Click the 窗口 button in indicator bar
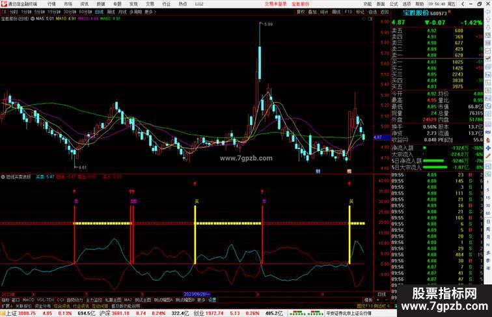 coord(16,300)
